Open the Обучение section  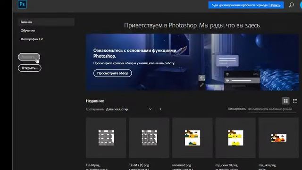point(28,30)
